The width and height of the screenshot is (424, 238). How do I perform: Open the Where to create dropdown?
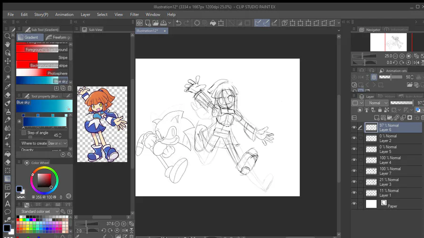click(x=57, y=143)
